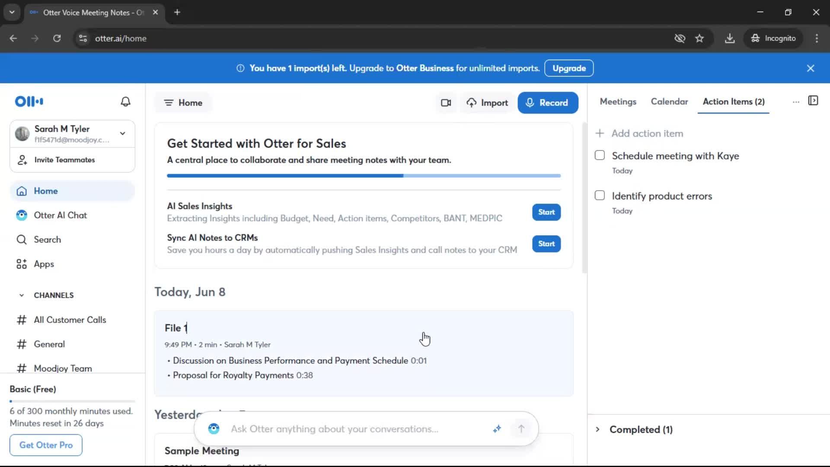Go to Home in the sidebar
The height and width of the screenshot is (467, 830).
point(72,191)
